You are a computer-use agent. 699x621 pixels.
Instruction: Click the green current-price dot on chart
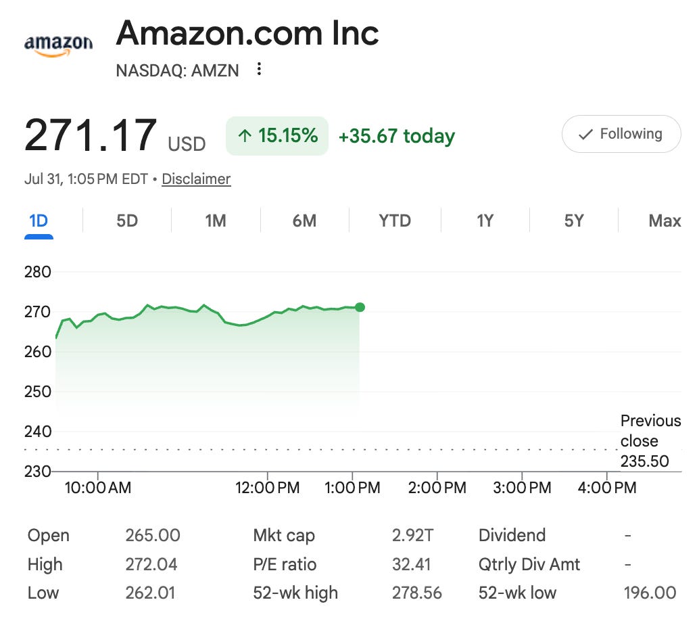click(x=360, y=307)
